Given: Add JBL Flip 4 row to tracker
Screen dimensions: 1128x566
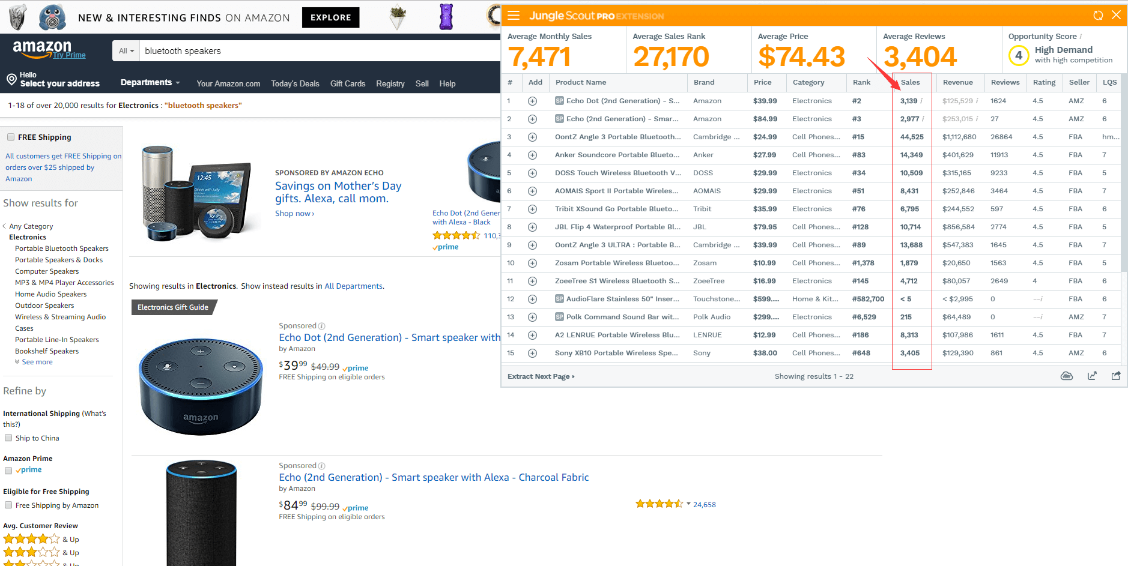Looking at the screenshot, I should 532,227.
